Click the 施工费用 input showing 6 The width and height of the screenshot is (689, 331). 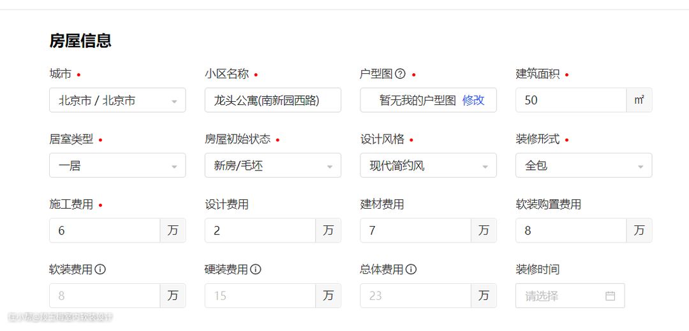pyautogui.click(x=105, y=230)
